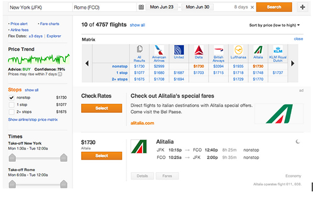
Task: Advance the matrix with the right arrow
Action: point(293,64)
